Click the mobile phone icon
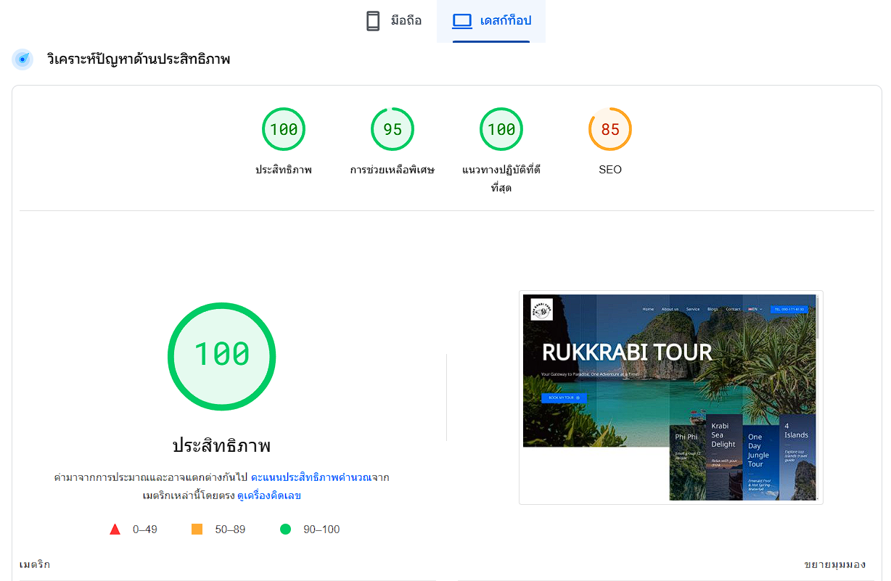The width and height of the screenshot is (891, 581). pos(373,21)
